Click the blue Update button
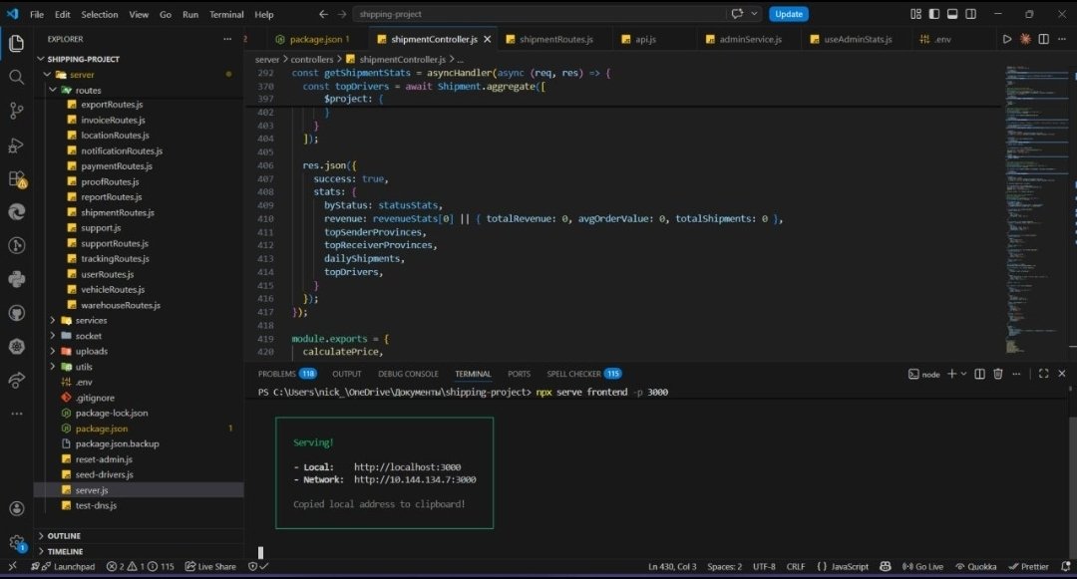1077x579 pixels. click(x=789, y=14)
